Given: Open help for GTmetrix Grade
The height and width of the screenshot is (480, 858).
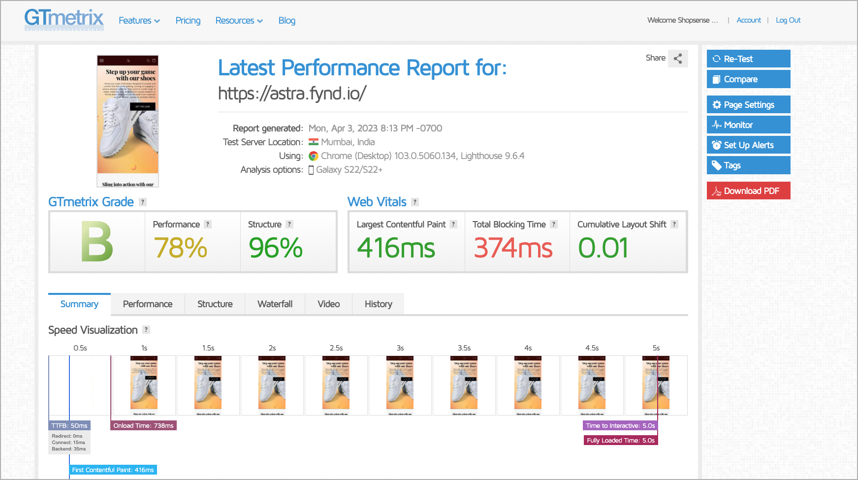Looking at the screenshot, I should click(143, 202).
